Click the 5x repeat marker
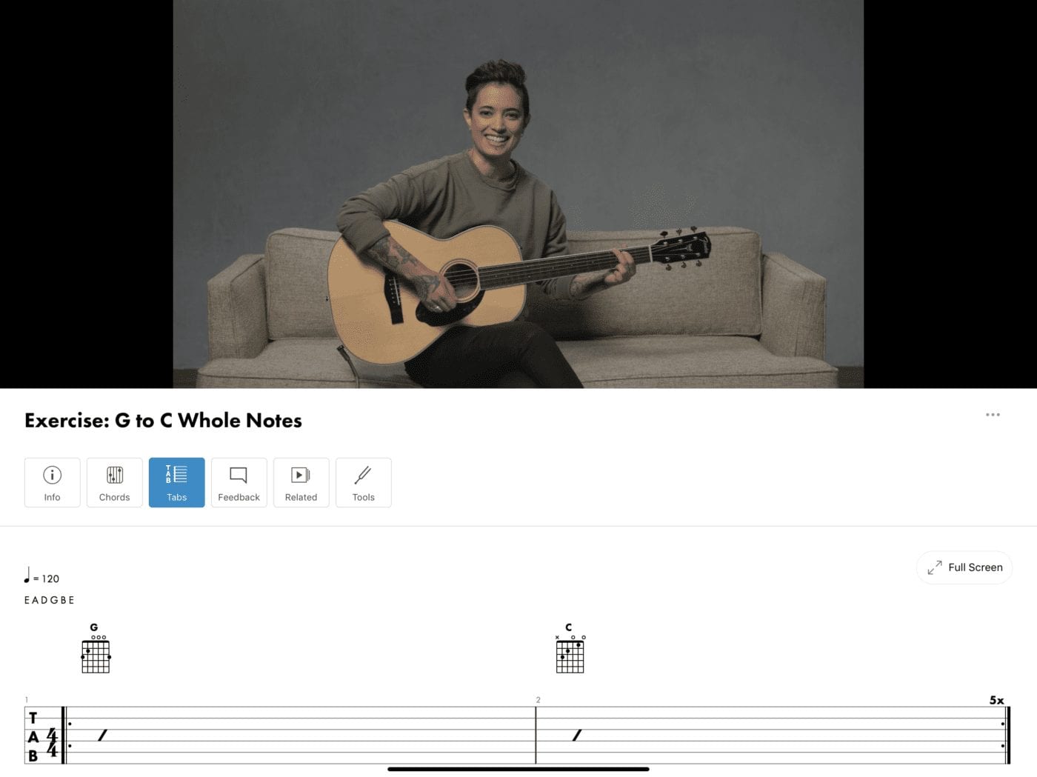This screenshot has height=777, width=1037. click(x=997, y=700)
